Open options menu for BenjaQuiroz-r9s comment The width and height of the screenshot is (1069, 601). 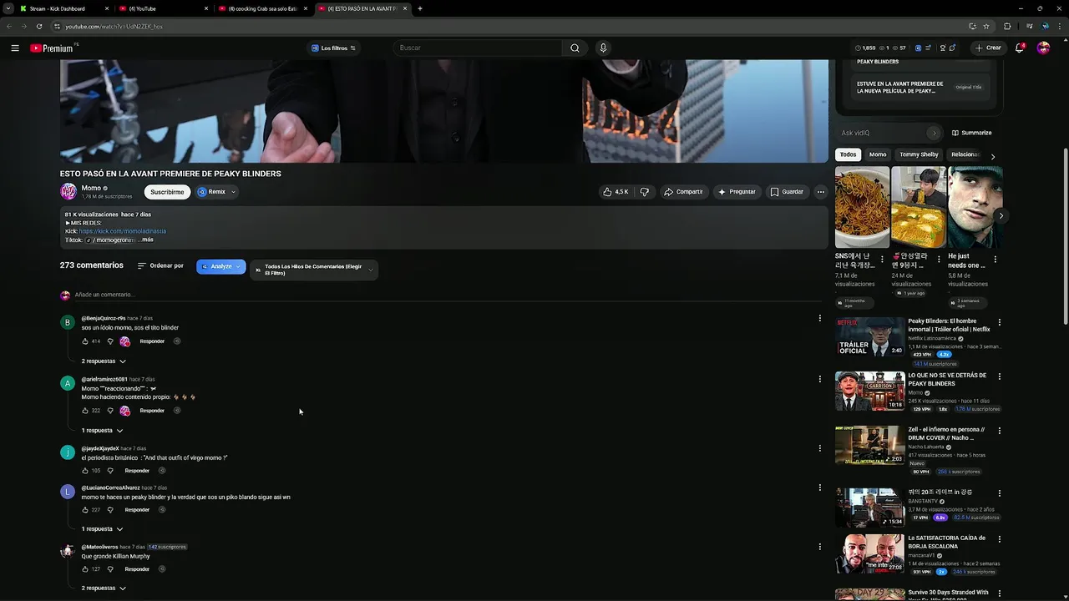click(x=819, y=318)
